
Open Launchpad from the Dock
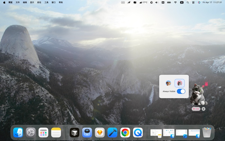coord(43,133)
